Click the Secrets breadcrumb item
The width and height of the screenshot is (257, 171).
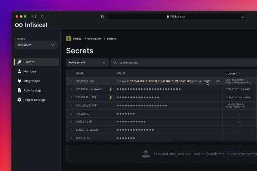coord(111,38)
